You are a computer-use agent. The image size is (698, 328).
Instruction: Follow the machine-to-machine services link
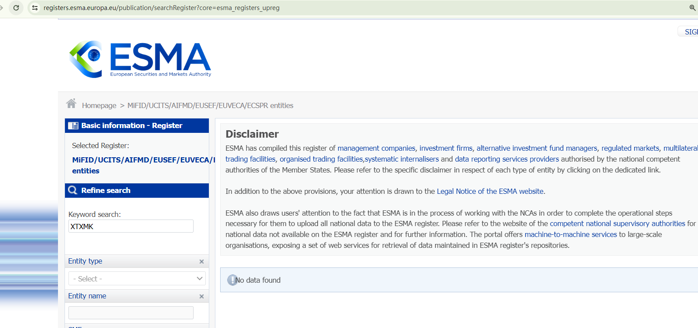pyautogui.click(x=571, y=234)
